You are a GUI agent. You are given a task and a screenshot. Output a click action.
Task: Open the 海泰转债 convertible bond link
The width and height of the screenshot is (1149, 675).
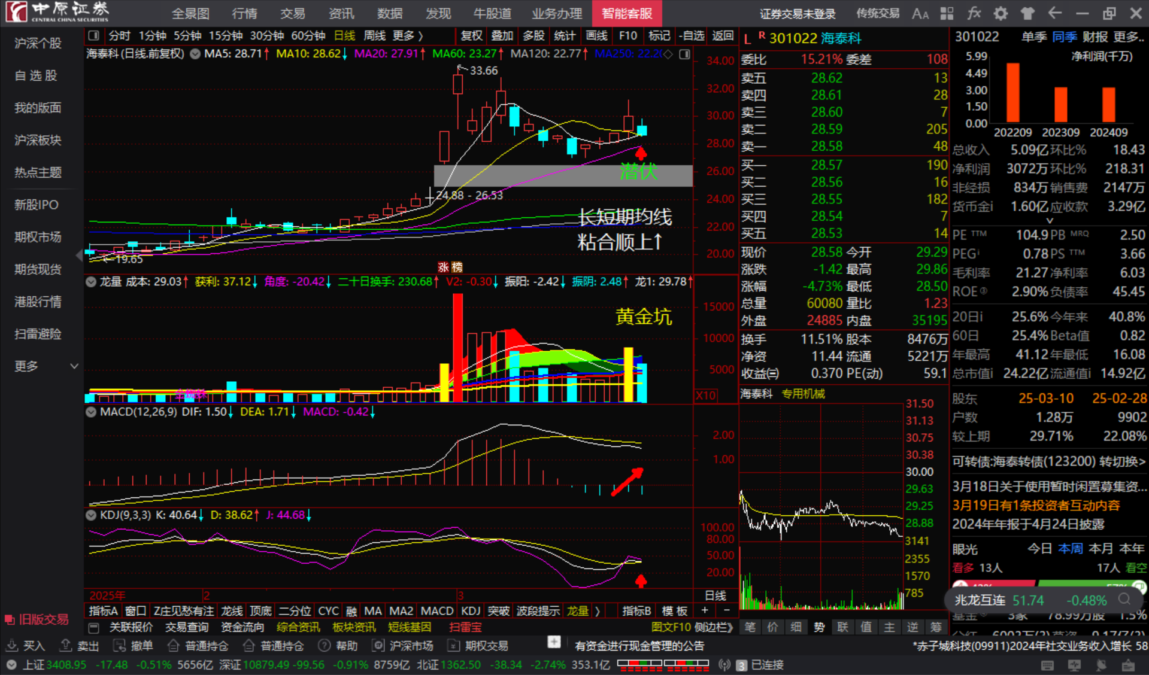point(1048,461)
